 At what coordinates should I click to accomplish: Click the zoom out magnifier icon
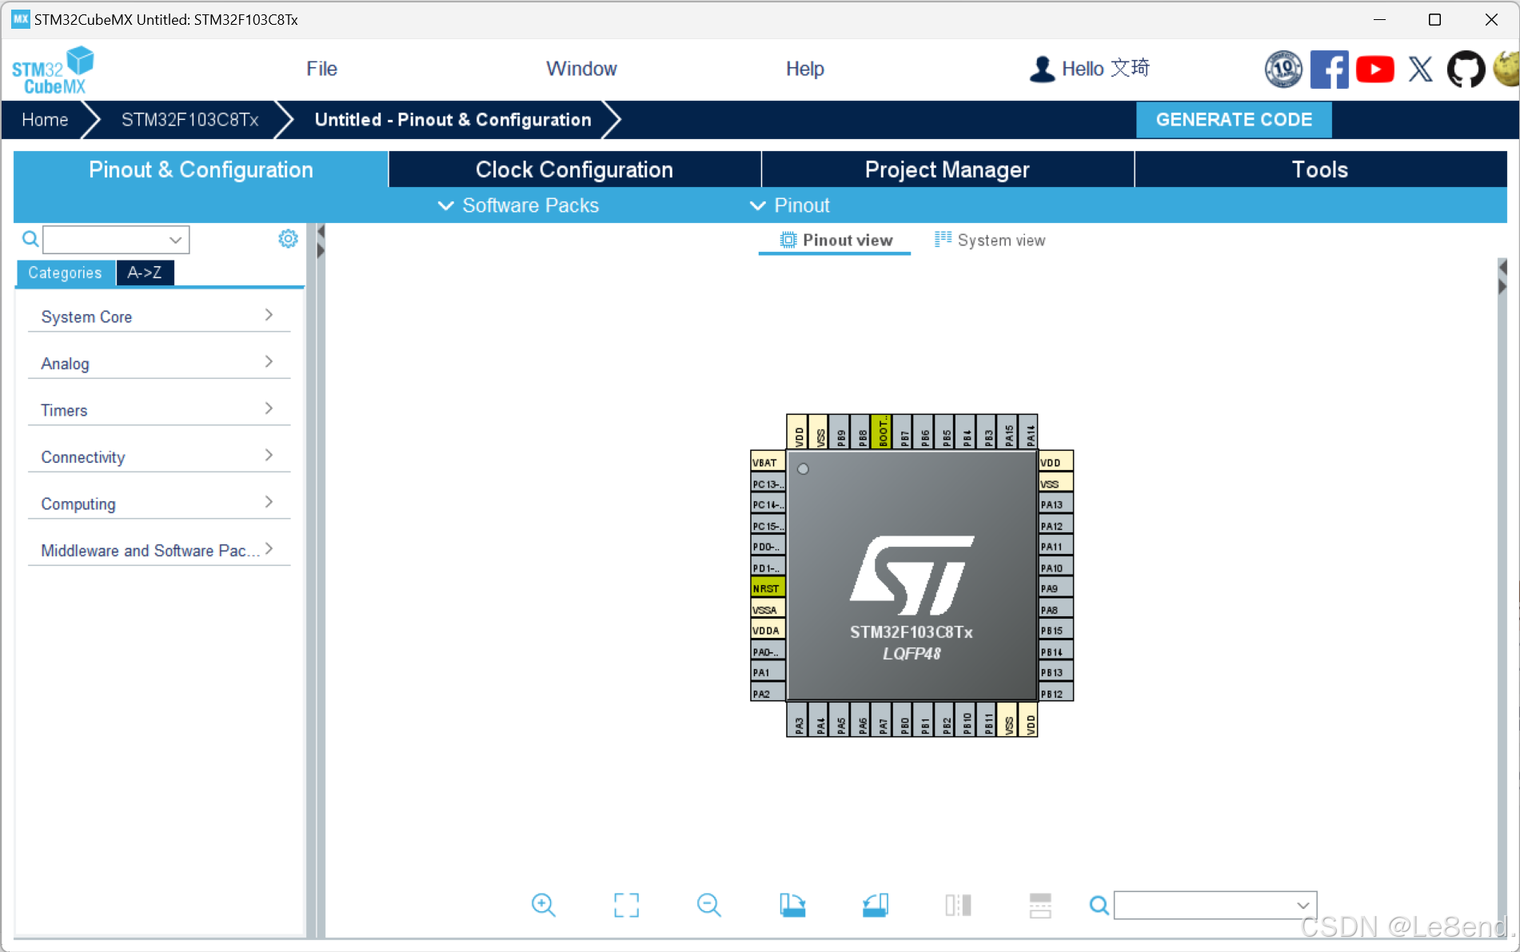pos(708,905)
